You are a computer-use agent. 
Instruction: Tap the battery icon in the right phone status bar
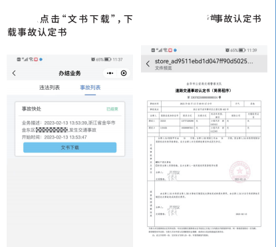[x=242, y=51]
